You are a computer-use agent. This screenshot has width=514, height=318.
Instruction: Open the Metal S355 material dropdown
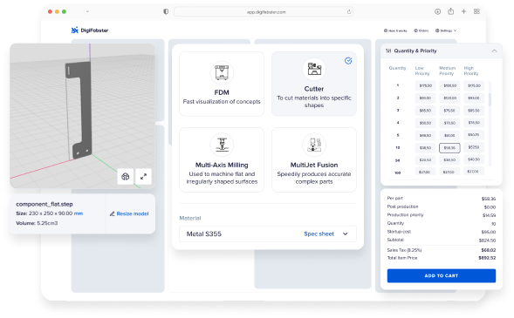click(x=268, y=233)
